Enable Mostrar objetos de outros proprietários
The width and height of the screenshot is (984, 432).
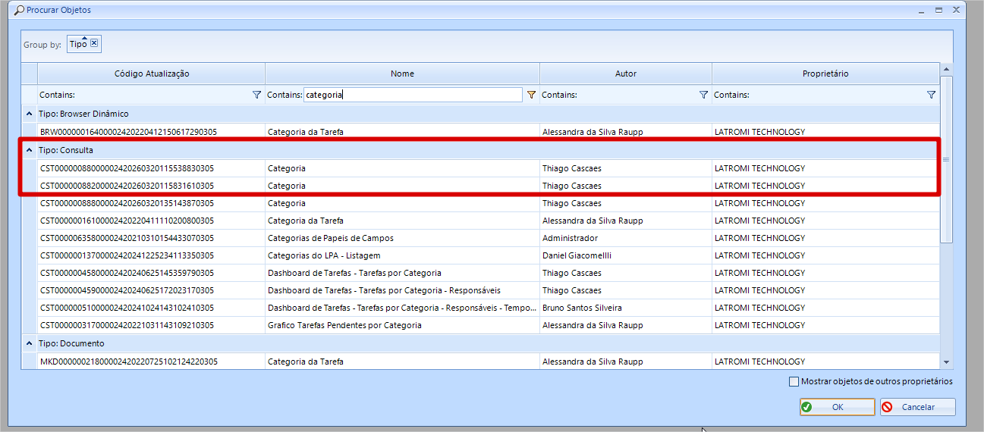794,381
